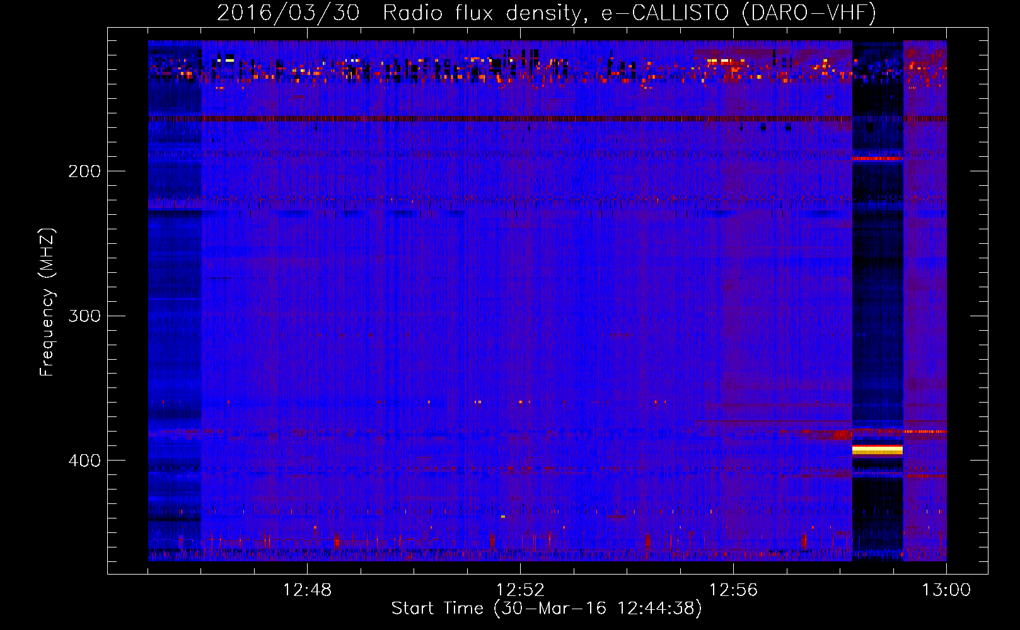Click the plot title "2016/03/30 Radio flux density, e-CALLISTO (DARO-VHF)"
Image resolution: width=1020 pixels, height=630 pixels.
(547, 13)
